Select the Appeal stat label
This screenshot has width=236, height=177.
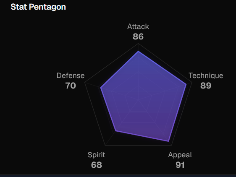[180, 155]
